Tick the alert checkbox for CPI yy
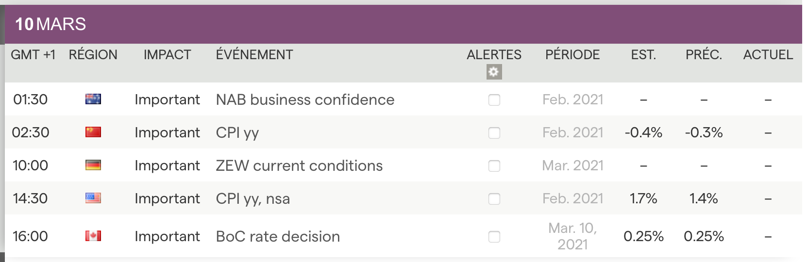The width and height of the screenshot is (808, 262). tap(494, 133)
